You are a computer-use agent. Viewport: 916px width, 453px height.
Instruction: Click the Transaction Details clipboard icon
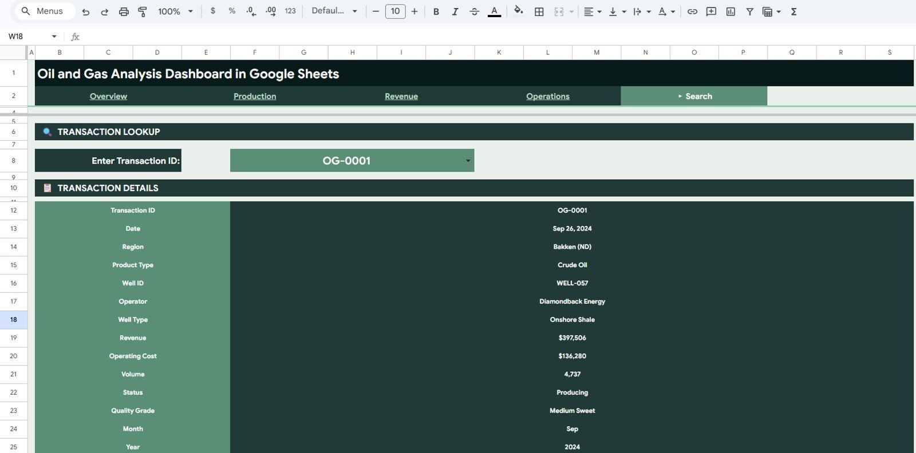click(48, 188)
